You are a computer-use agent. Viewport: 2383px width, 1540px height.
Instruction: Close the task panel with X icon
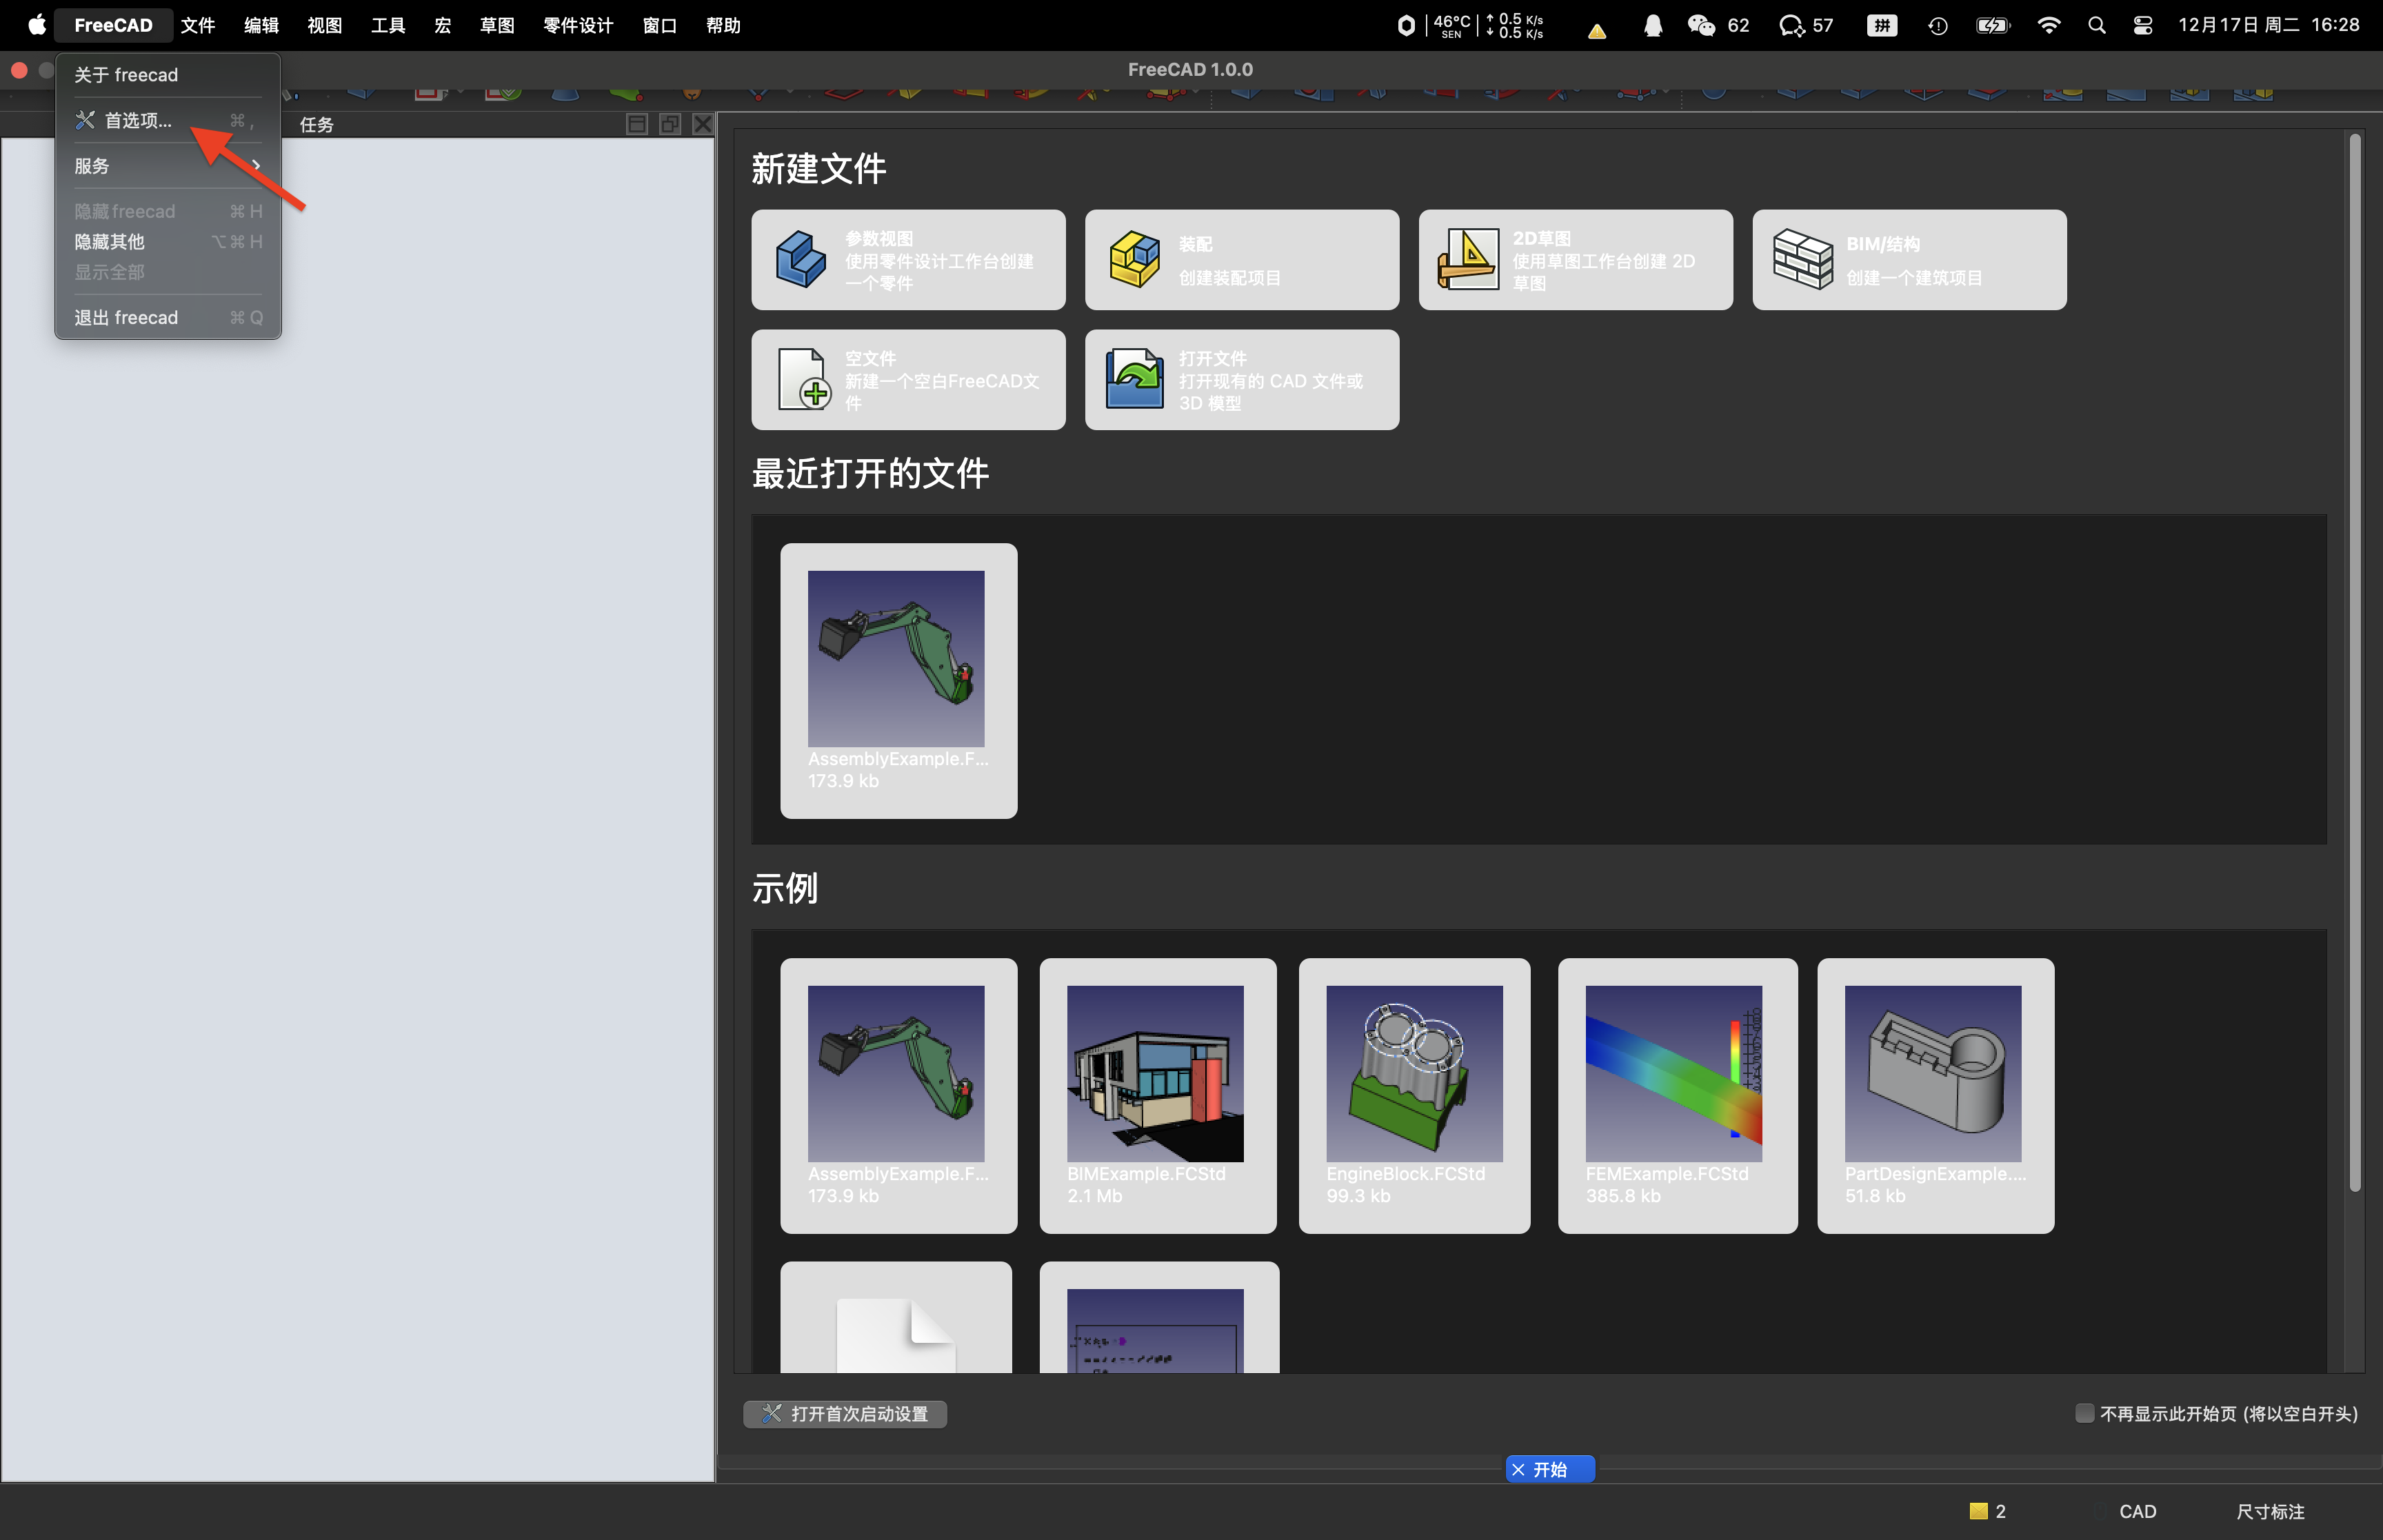pos(703,124)
